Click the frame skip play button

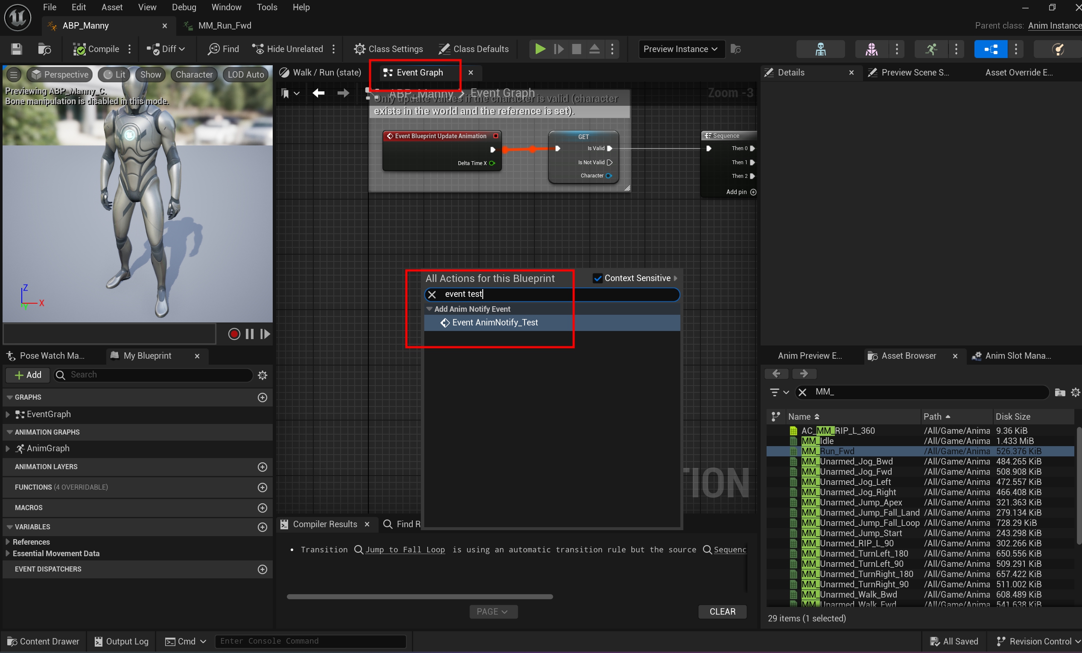[559, 49]
